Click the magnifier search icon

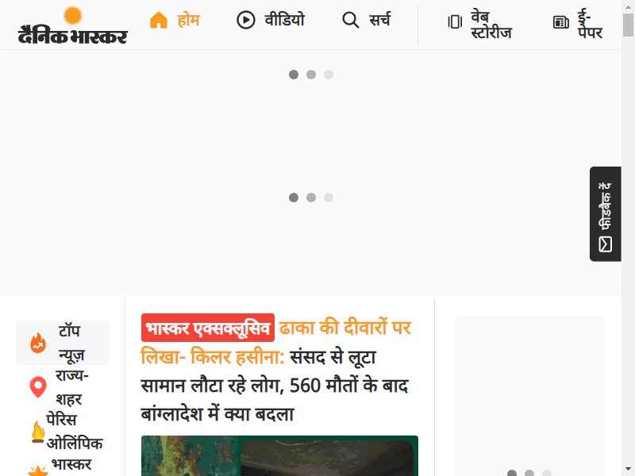(350, 20)
